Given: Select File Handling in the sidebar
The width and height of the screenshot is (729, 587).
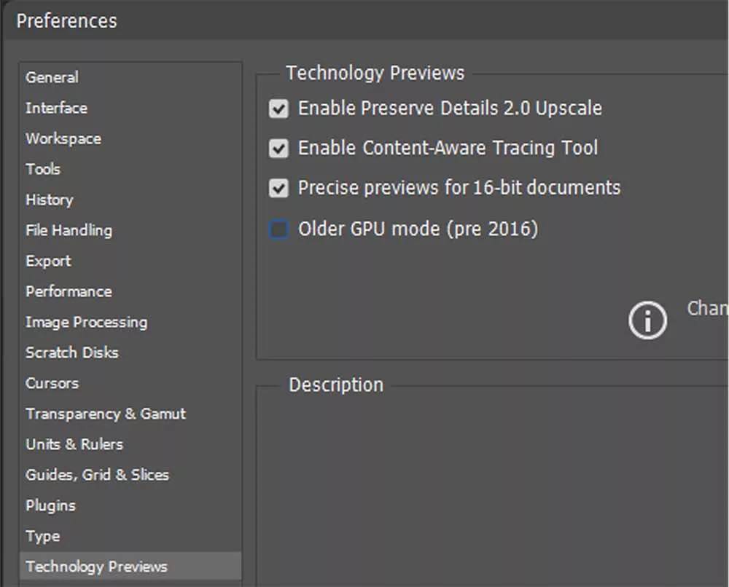Looking at the screenshot, I should click(x=69, y=230).
